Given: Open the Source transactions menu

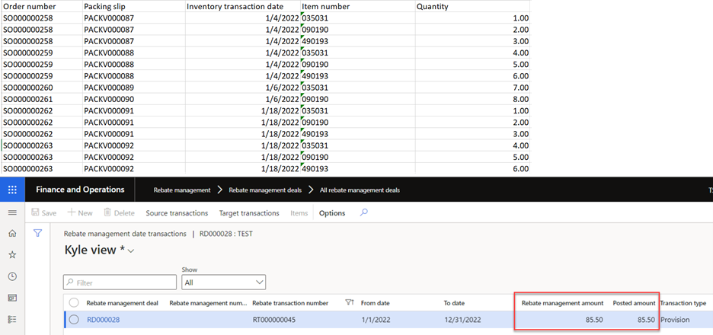Looking at the screenshot, I should point(177,213).
